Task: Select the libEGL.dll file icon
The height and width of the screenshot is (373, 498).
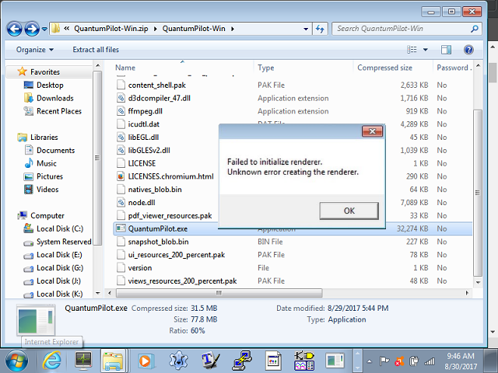Action: [121, 138]
